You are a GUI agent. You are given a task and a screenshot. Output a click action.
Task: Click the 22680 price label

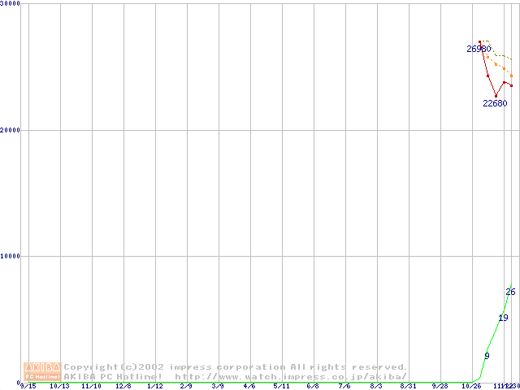(x=495, y=103)
